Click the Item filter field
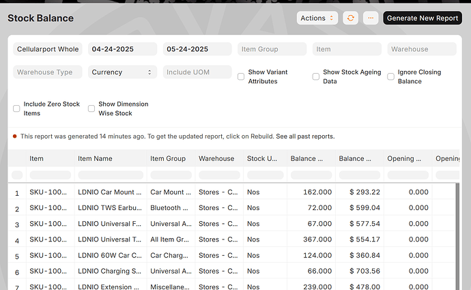 click(x=347, y=49)
